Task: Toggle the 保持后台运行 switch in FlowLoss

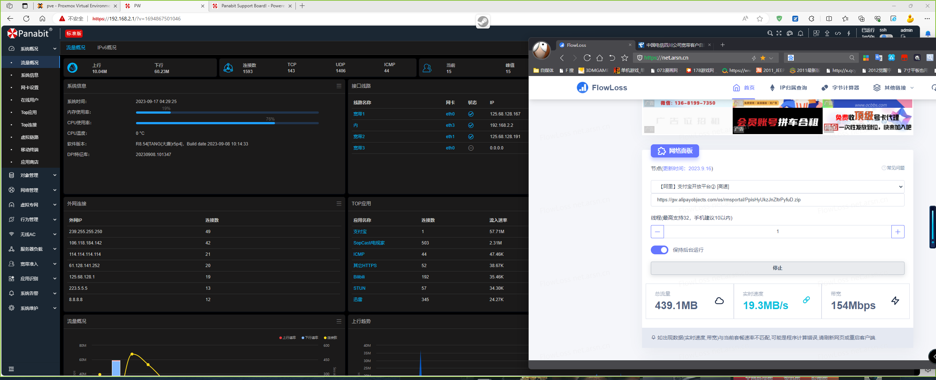Action: coord(659,250)
